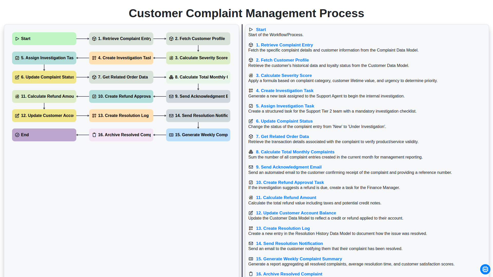The width and height of the screenshot is (493, 277).
Task: Click the grid icon in Create Investigation Task node
Action: (x=94, y=58)
